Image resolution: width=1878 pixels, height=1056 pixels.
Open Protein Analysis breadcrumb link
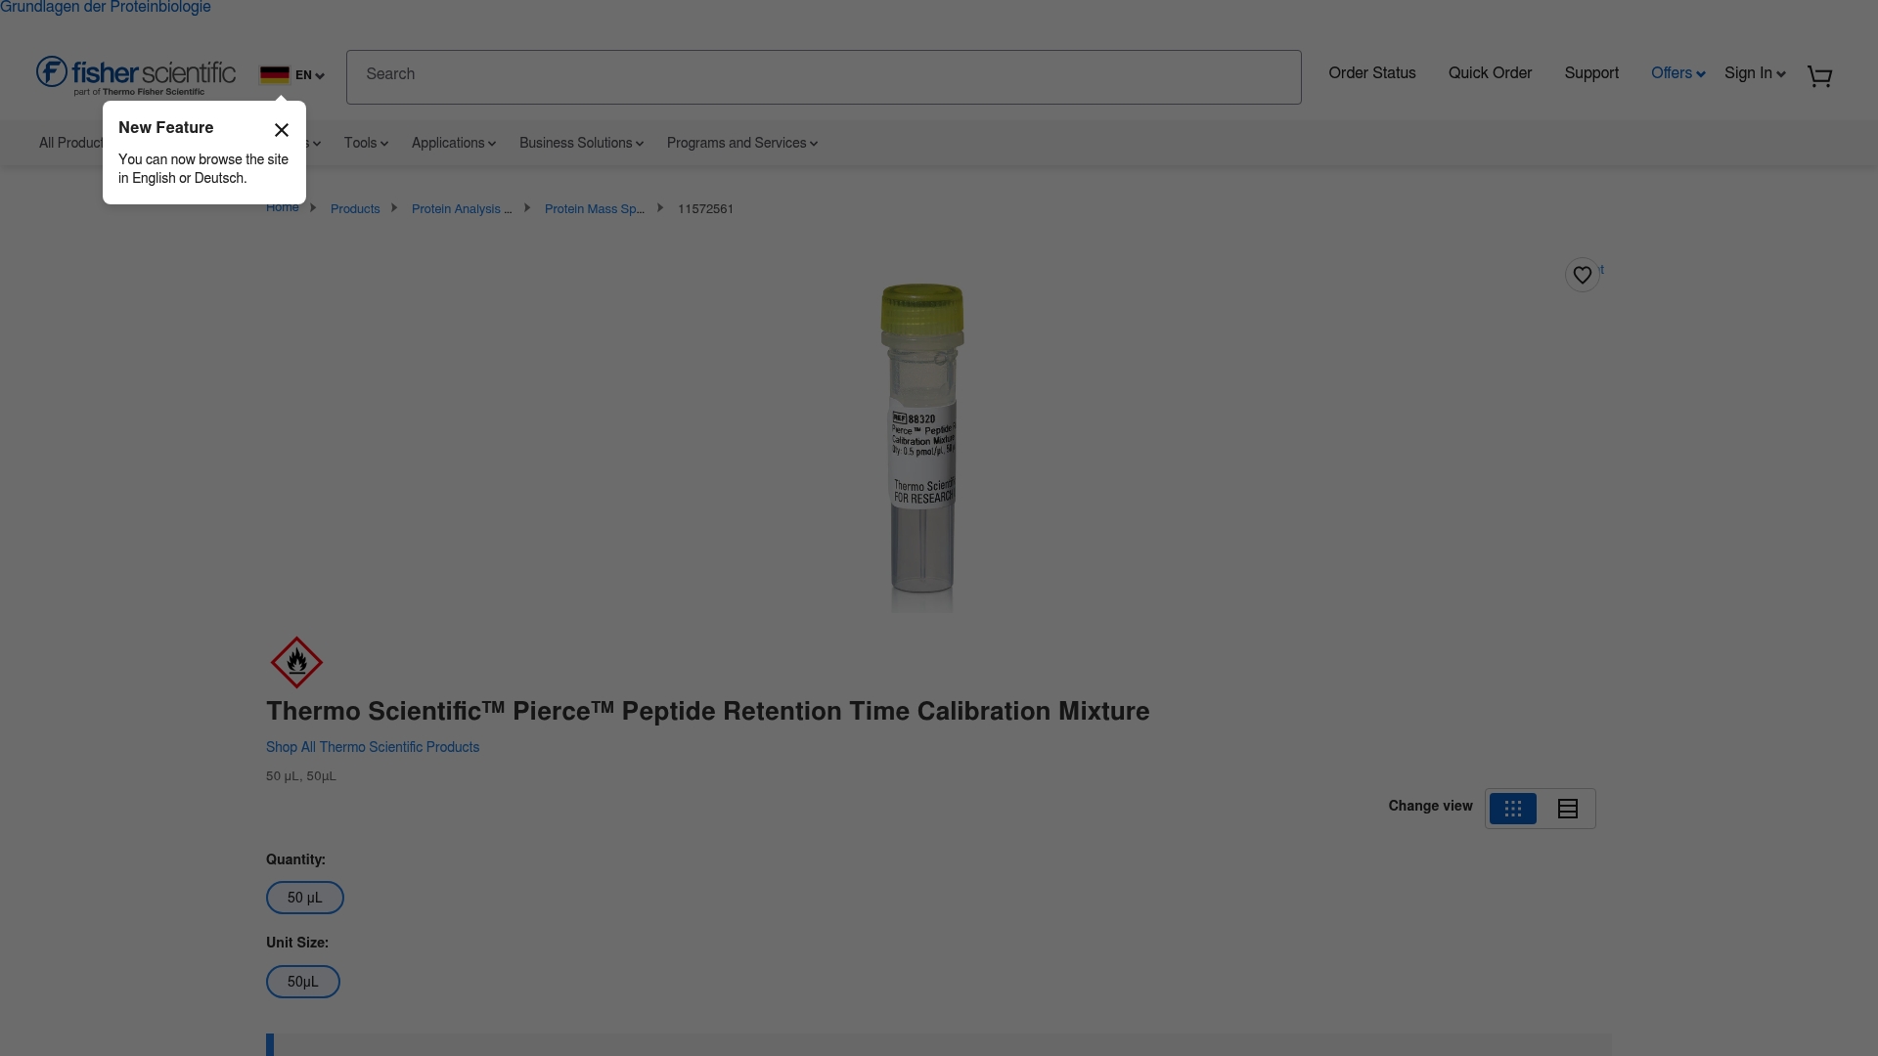click(462, 209)
